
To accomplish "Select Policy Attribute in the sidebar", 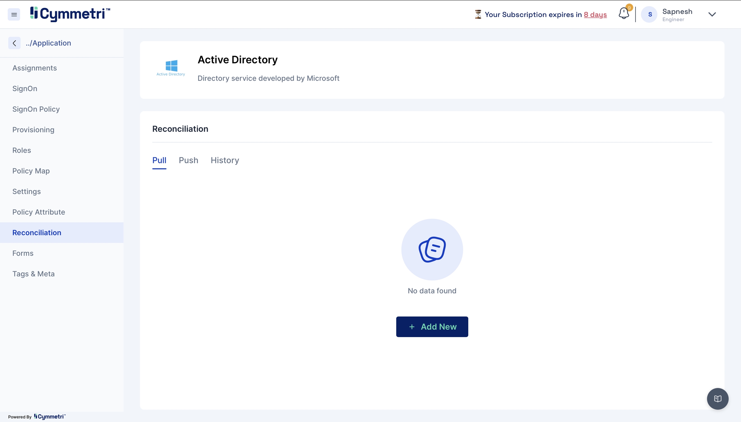I will pos(39,212).
